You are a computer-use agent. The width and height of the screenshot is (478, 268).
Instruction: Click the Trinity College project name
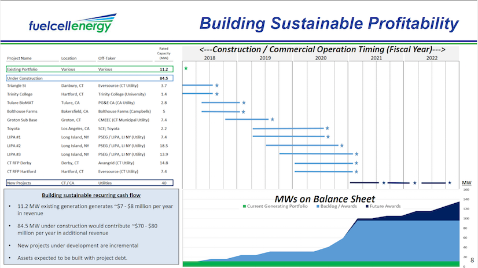tap(20, 94)
